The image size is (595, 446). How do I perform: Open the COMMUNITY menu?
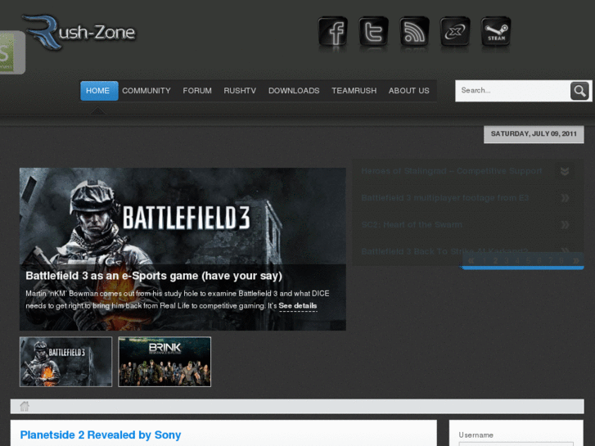pos(146,91)
